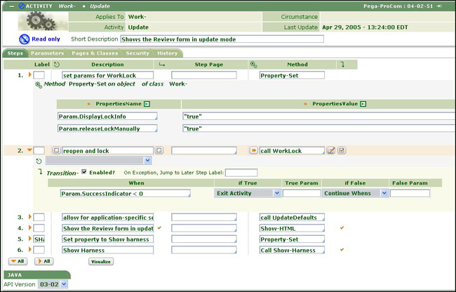
Task: Click the add-row icon next to PropertiesName
Action: click(147, 104)
